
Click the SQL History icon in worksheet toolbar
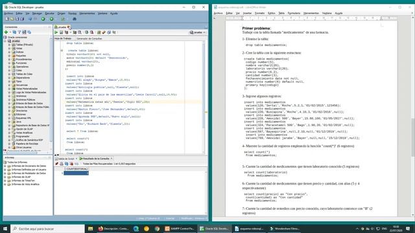pyautogui.click(x=109, y=32)
